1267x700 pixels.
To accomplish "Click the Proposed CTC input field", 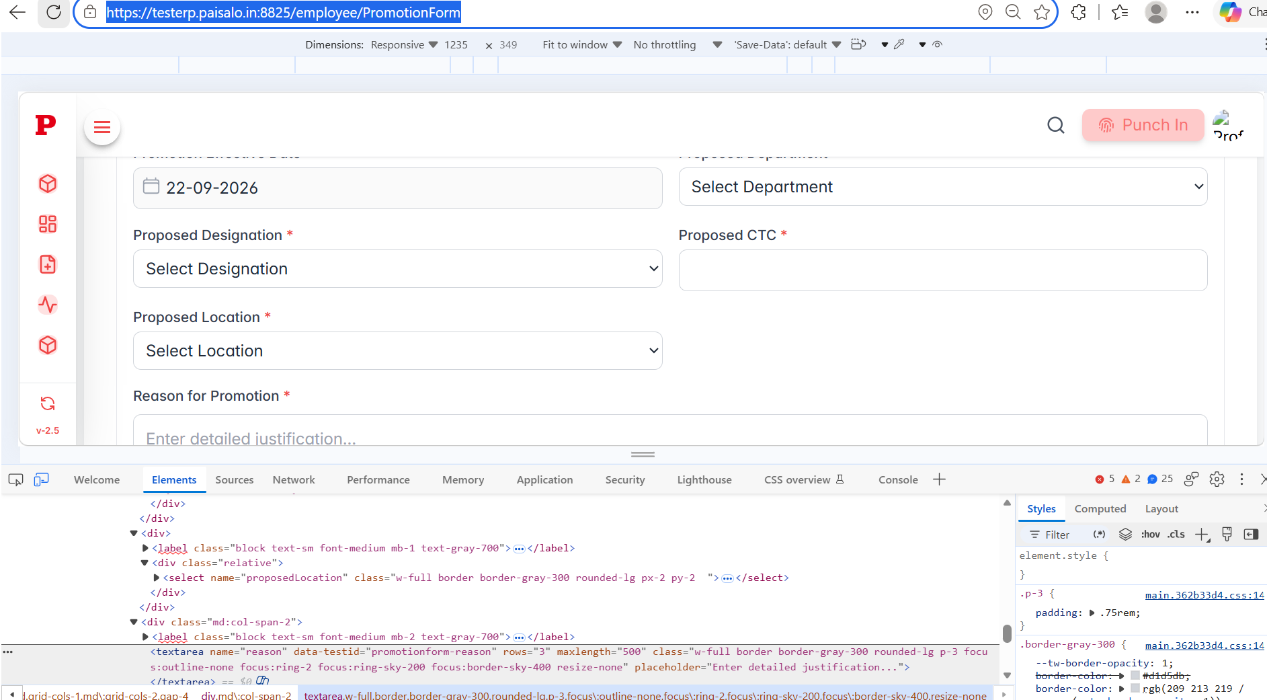I will (x=943, y=270).
